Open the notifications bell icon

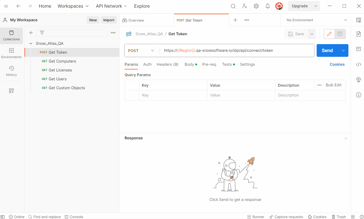[268, 6]
